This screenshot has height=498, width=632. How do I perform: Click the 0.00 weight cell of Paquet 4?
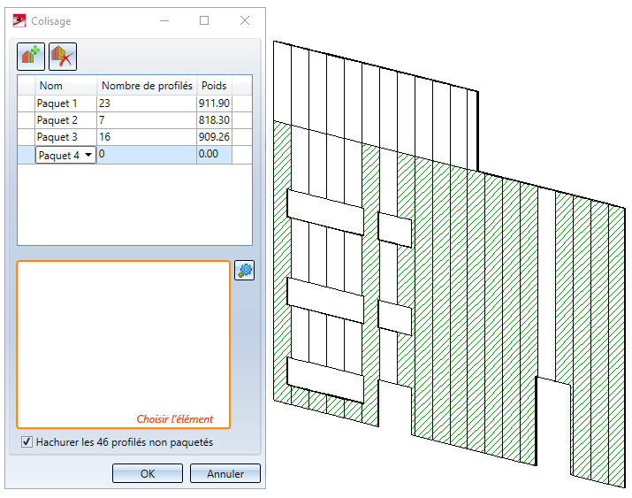tap(214, 155)
